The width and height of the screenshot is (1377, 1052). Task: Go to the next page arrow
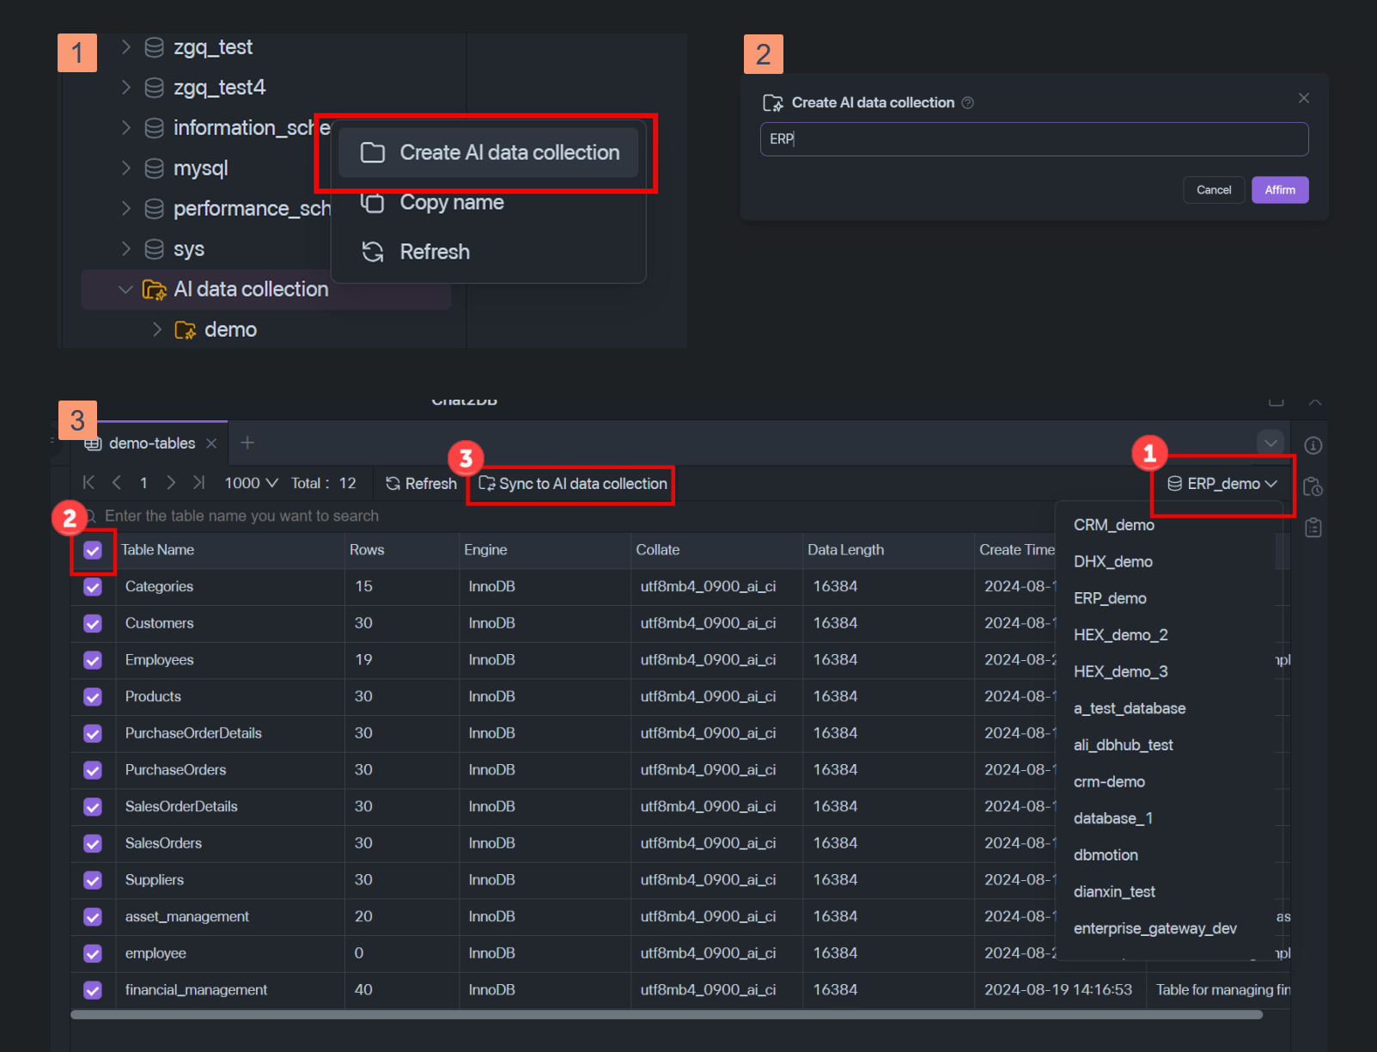171,483
